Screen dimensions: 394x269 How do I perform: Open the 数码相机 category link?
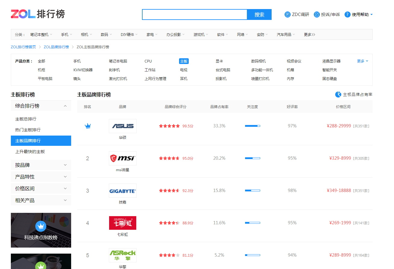pos(259,61)
